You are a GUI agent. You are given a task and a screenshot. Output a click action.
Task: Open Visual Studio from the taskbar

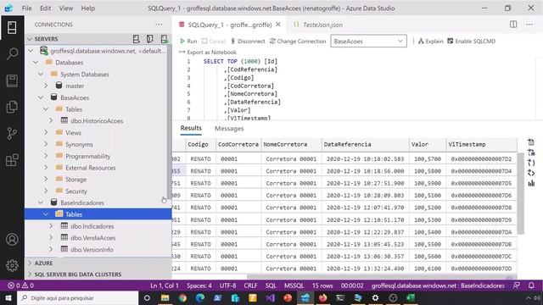pyautogui.click(x=270, y=297)
